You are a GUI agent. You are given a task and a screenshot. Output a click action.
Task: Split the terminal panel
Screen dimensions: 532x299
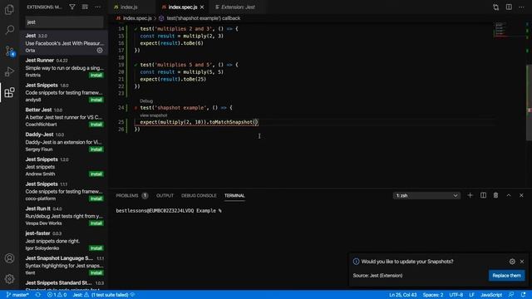(483, 195)
